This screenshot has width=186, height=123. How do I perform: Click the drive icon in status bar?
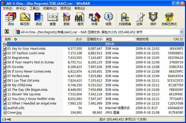click(4, 119)
